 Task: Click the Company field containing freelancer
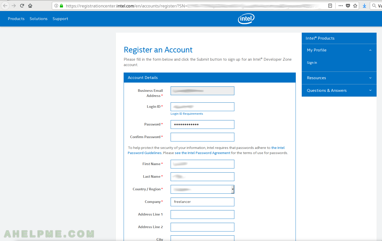[x=202, y=202]
